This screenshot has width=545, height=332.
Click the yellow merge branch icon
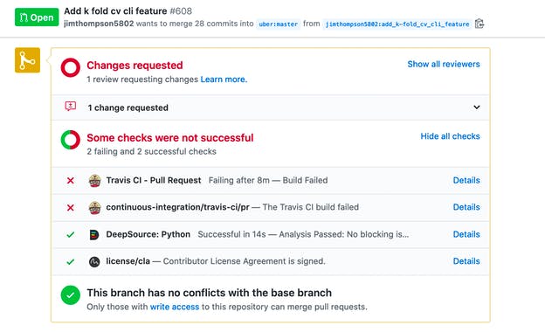(27, 60)
